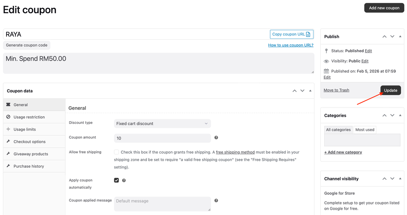Collapse the Coupon data panel

(x=310, y=91)
